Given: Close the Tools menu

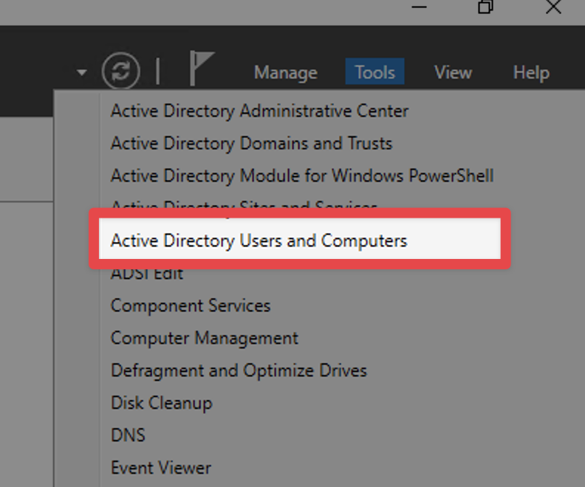Looking at the screenshot, I should point(374,72).
